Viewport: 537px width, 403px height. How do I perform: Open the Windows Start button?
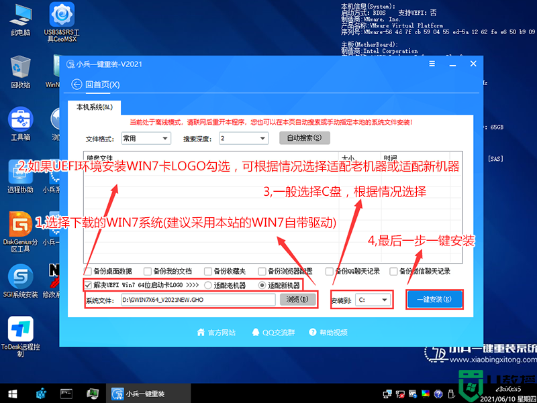coord(12,394)
